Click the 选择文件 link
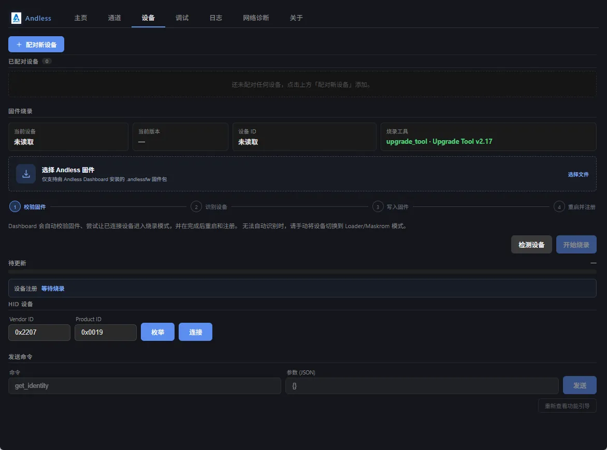Screen dimensions: 607x450 coord(578,174)
